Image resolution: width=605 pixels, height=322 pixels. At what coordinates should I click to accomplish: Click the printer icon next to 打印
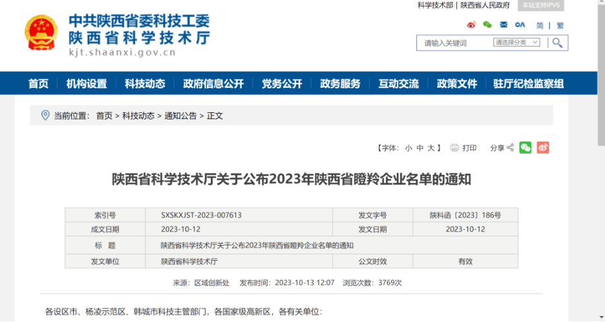tap(454, 148)
